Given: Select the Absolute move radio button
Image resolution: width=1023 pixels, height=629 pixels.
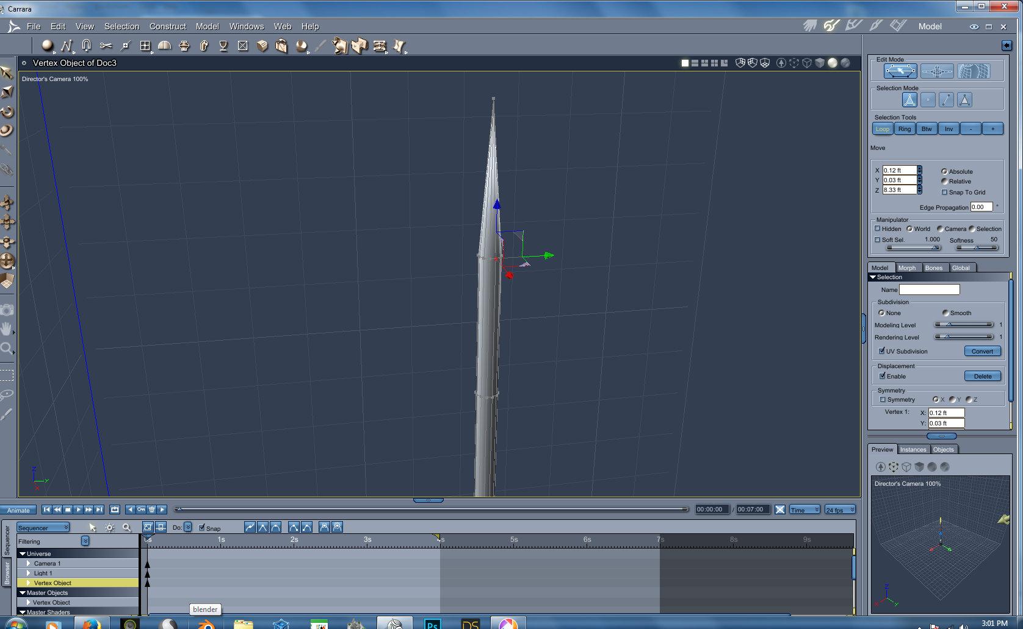Looking at the screenshot, I should pos(944,171).
